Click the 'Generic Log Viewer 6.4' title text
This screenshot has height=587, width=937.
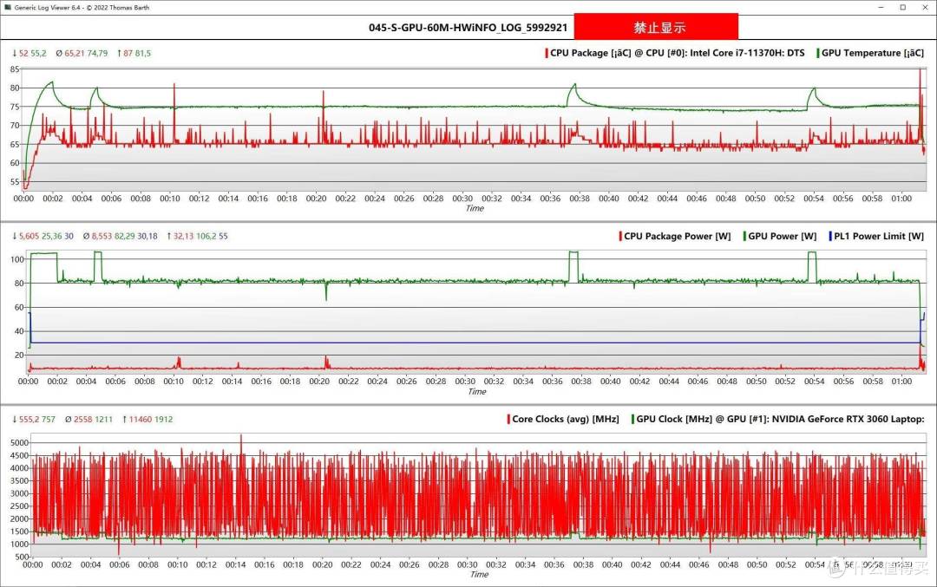click(47, 8)
